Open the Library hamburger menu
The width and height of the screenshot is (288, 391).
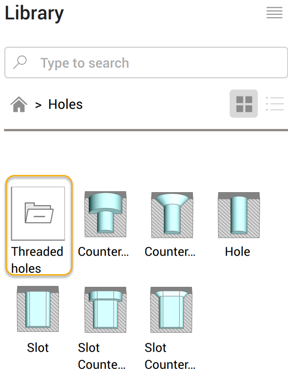click(x=274, y=13)
